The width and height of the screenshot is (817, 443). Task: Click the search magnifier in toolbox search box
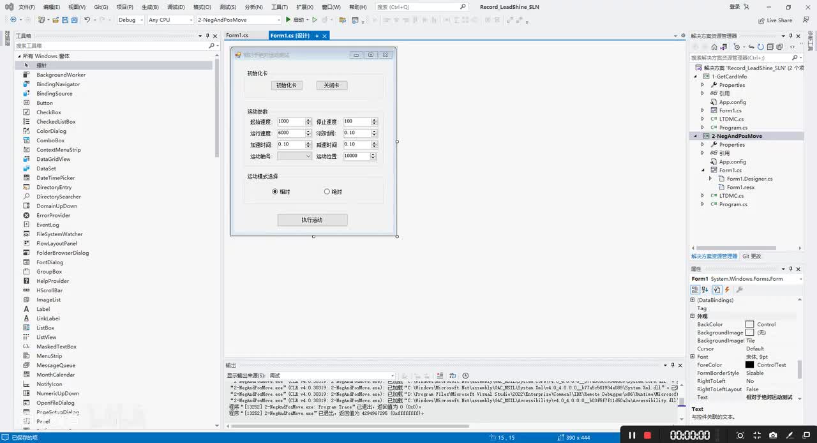(211, 46)
